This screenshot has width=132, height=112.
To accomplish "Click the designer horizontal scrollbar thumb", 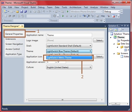I will [x=62, y=100].
